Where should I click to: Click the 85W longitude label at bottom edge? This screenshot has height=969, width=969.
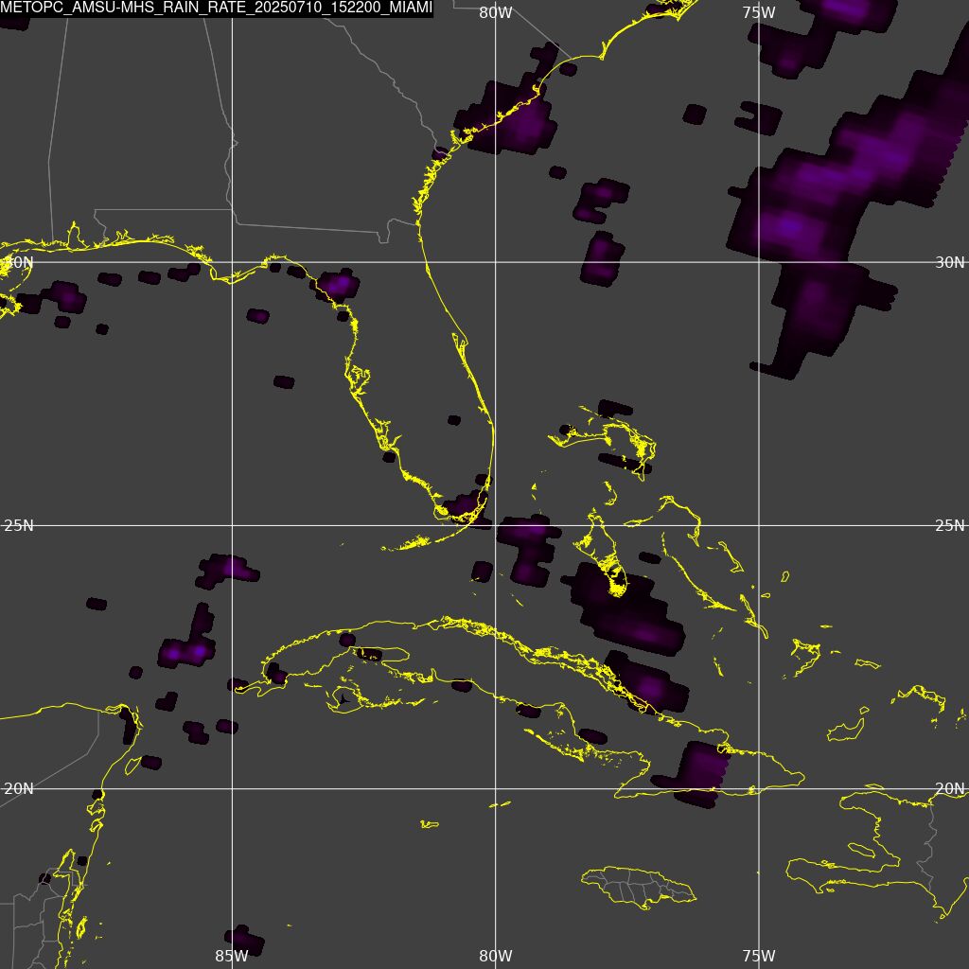coord(232,956)
